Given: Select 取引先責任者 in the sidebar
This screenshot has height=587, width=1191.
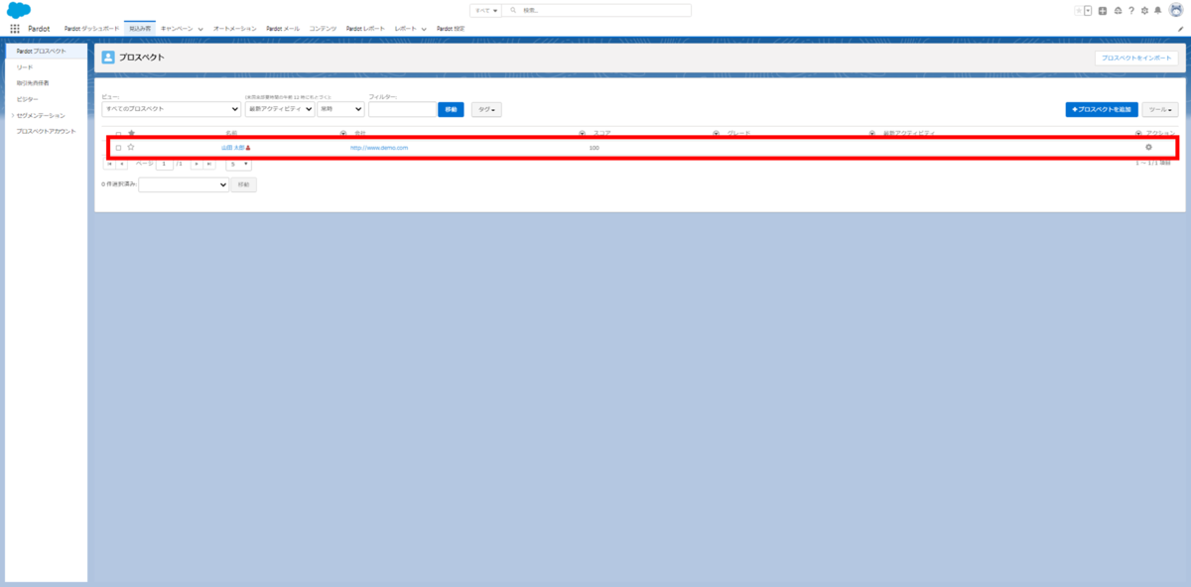Looking at the screenshot, I should [x=33, y=83].
